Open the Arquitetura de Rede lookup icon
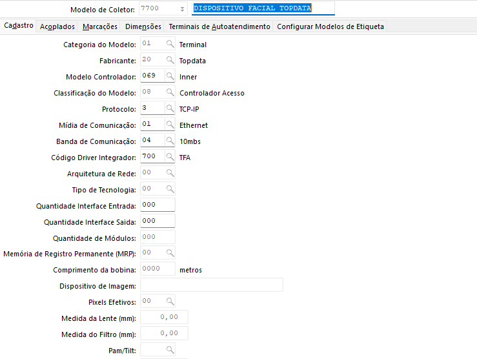This screenshot has height=359, width=477. 170,173
